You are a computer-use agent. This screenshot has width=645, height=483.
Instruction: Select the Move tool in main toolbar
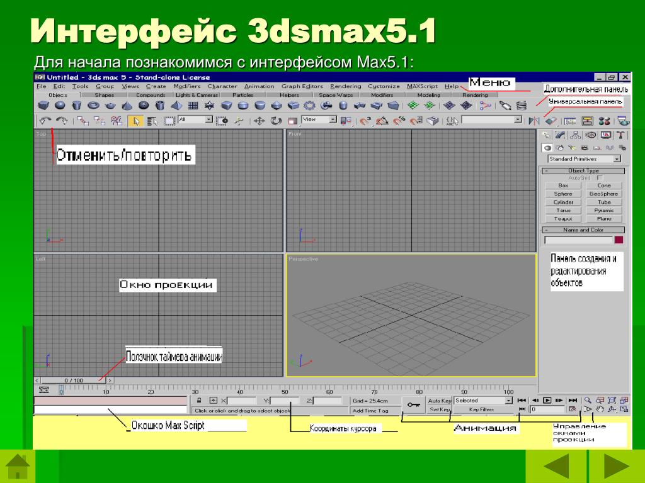point(259,121)
